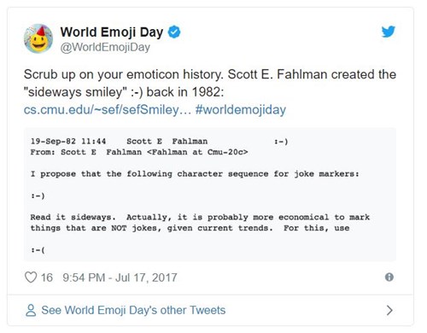The image size is (427, 333).
Task: Open the tweet info icon
Action: click(x=389, y=277)
